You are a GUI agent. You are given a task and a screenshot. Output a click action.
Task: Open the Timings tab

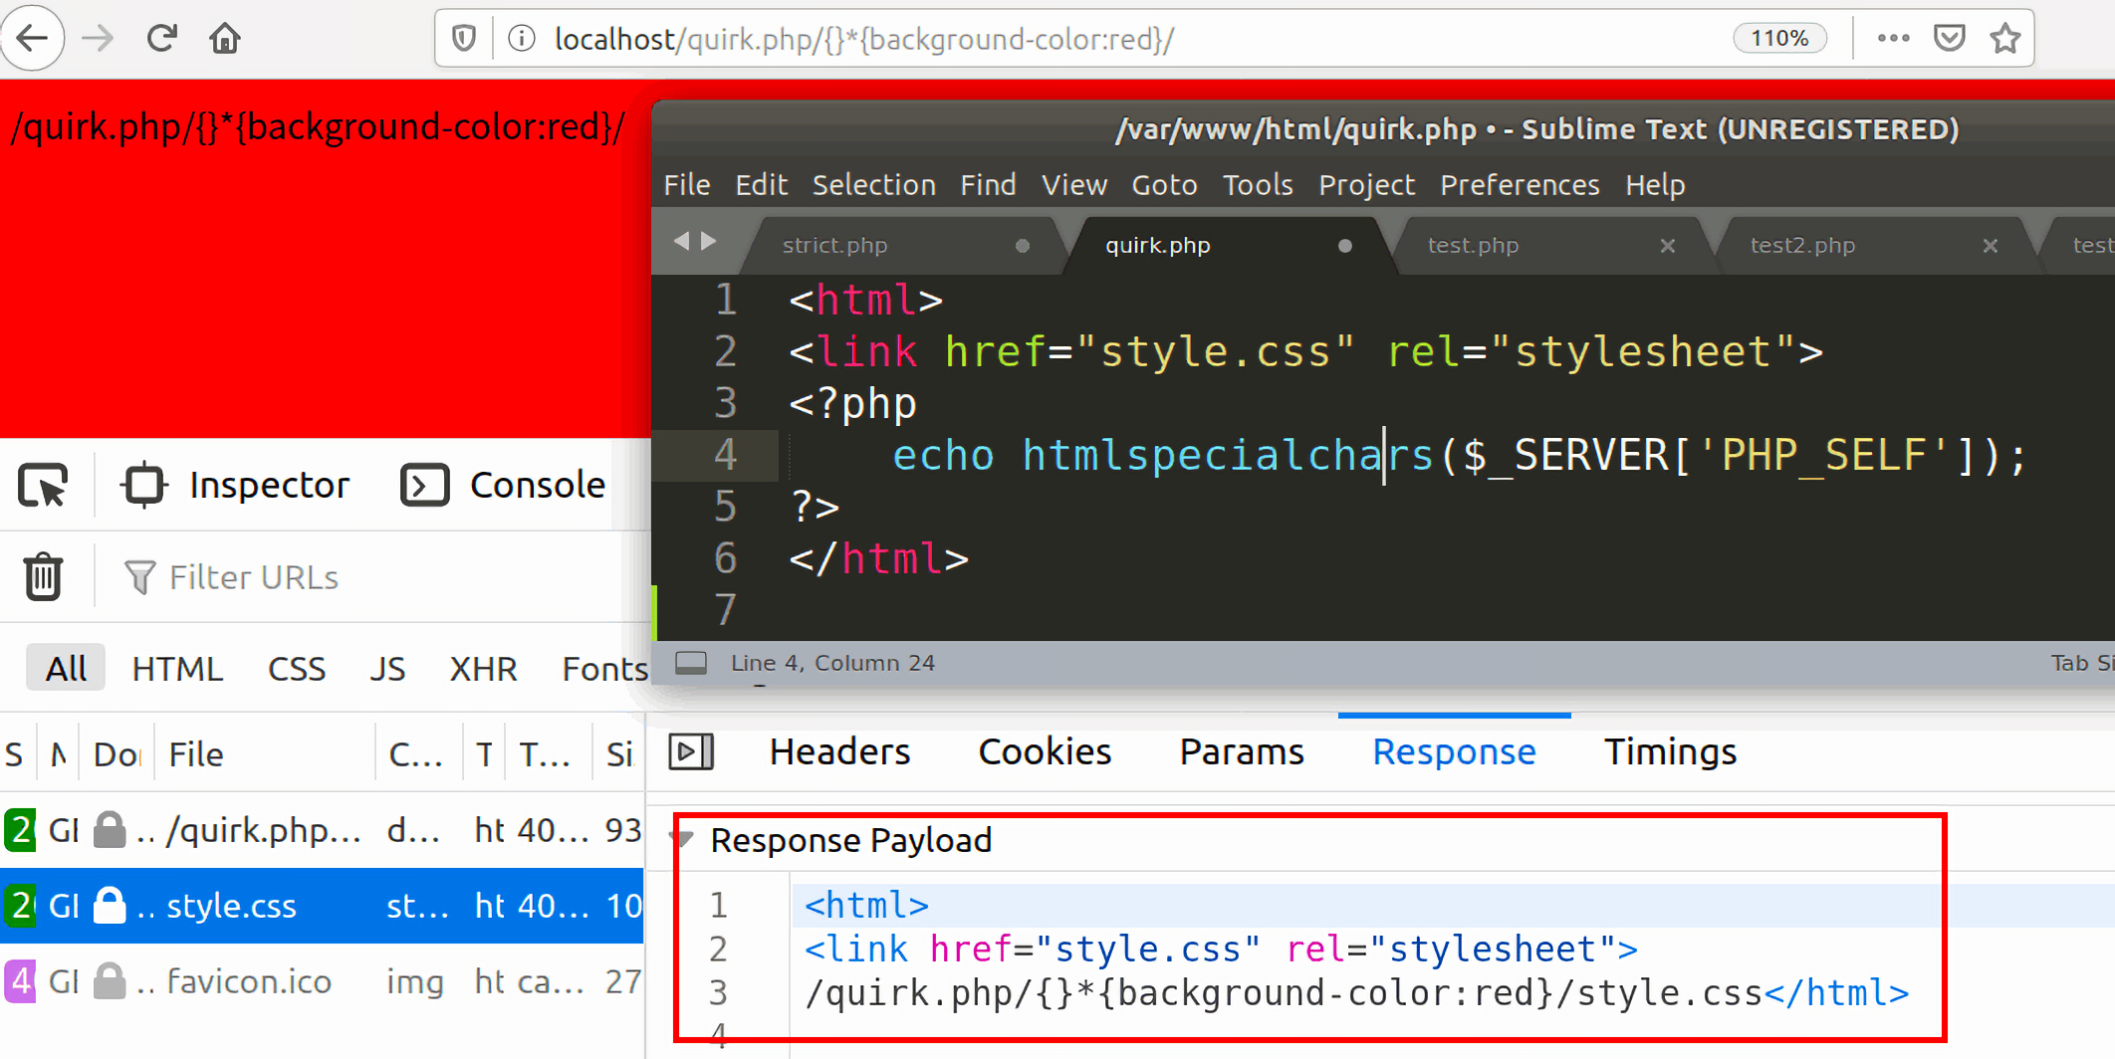1670,752
